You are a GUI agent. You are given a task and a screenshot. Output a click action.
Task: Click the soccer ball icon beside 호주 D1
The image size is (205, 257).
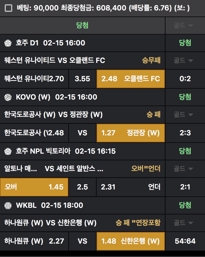[8, 43]
